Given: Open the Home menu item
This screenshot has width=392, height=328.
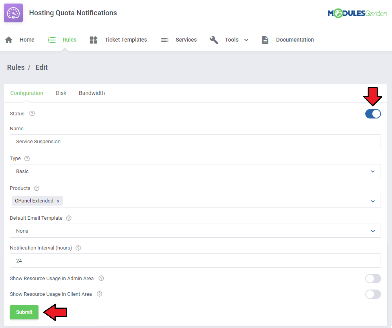Looking at the screenshot, I should coord(27,40).
